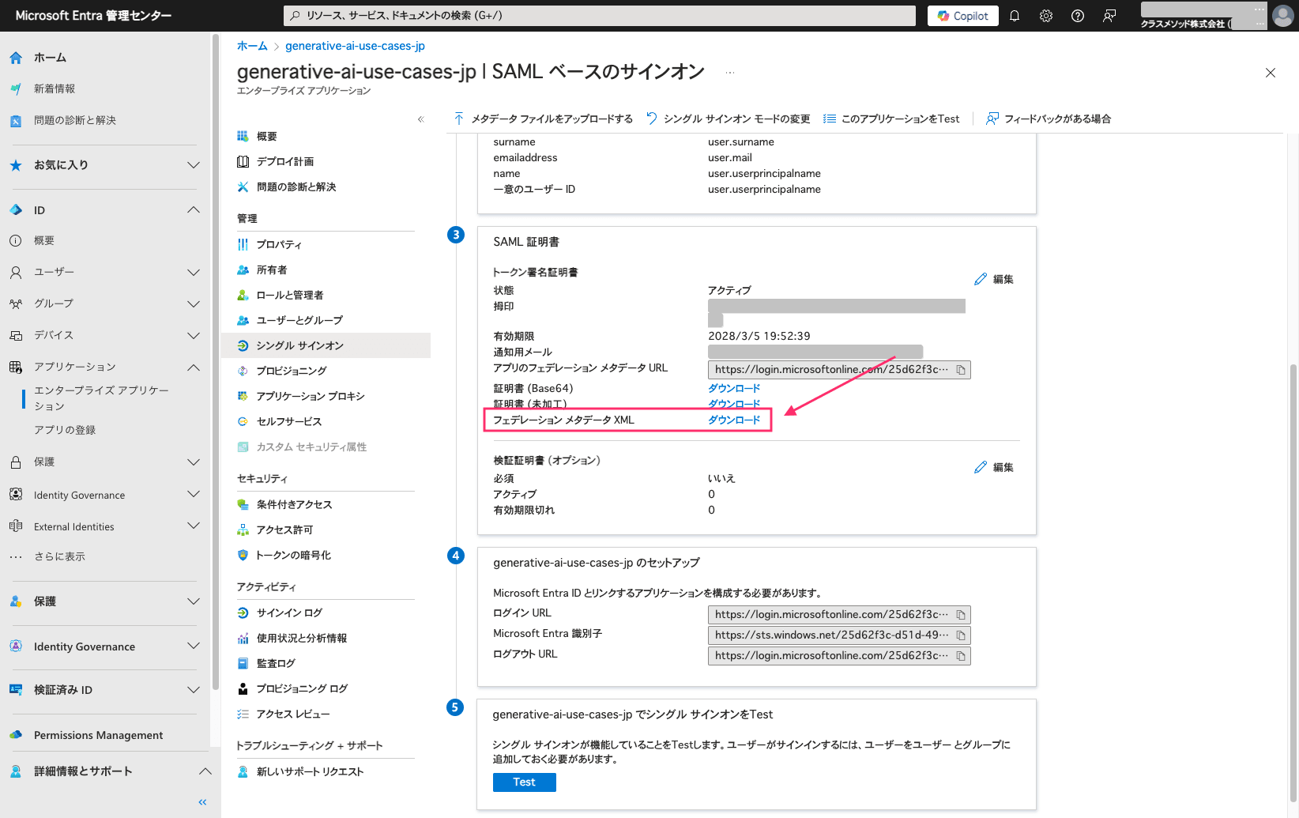Click このアプリケーションをTest in toolbar
Image resolution: width=1299 pixels, height=818 pixels.
(x=891, y=119)
